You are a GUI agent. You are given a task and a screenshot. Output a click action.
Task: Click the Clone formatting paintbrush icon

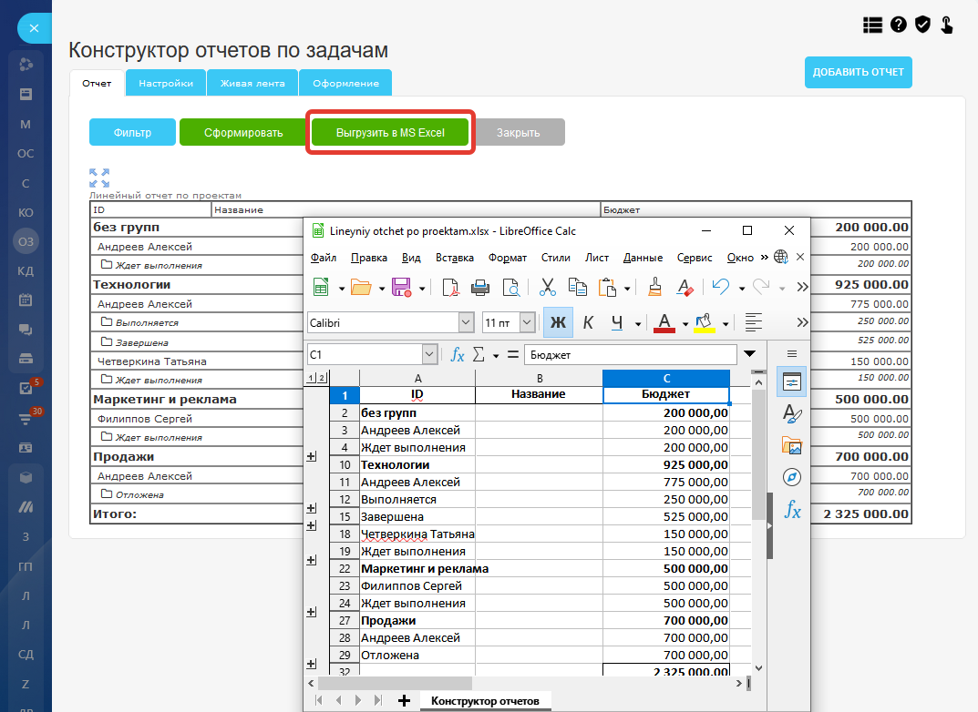tap(654, 288)
